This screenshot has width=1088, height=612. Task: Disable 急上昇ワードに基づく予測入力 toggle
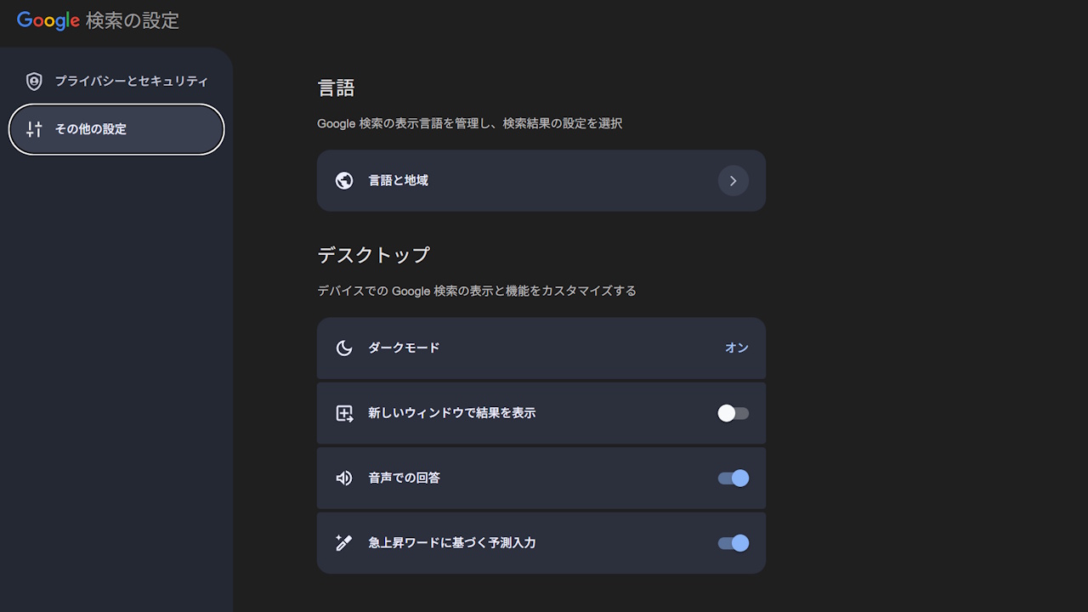click(x=733, y=543)
